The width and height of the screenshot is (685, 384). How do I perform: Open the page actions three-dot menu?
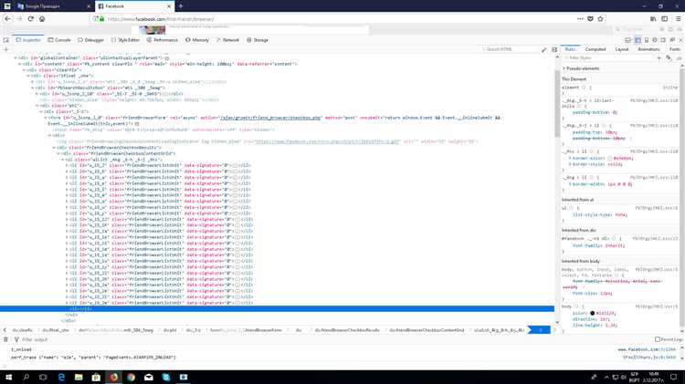(580, 19)
